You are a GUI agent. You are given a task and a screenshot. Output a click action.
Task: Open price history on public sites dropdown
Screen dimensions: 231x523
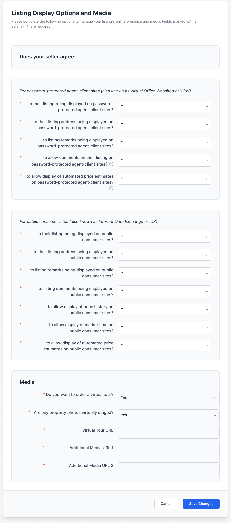[x=164, y=309]
